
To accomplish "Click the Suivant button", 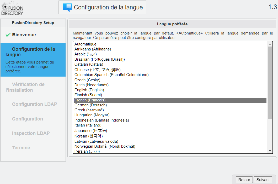I will (x=263, y=180).
